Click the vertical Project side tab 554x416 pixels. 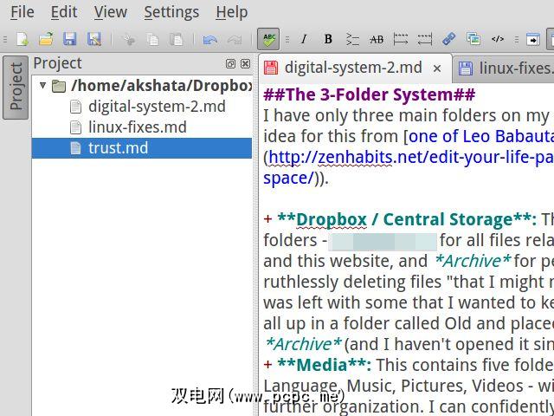[16, 87]
